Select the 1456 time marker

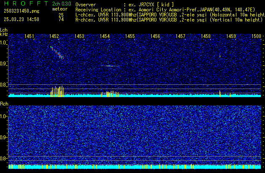click(155, 36)
